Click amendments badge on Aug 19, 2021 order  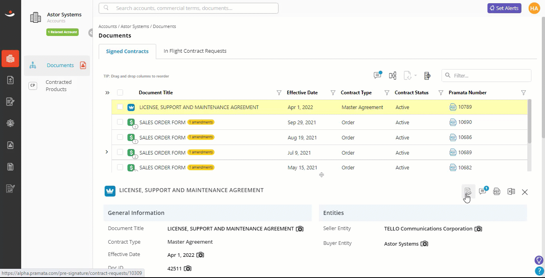click(201, 137)
